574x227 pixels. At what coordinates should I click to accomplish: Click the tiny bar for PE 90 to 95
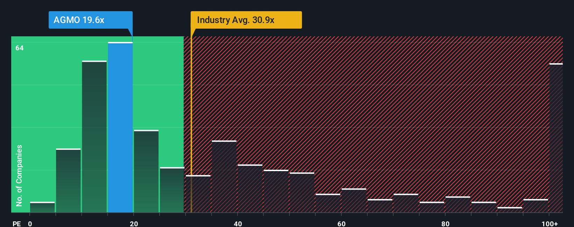point(510,210)
